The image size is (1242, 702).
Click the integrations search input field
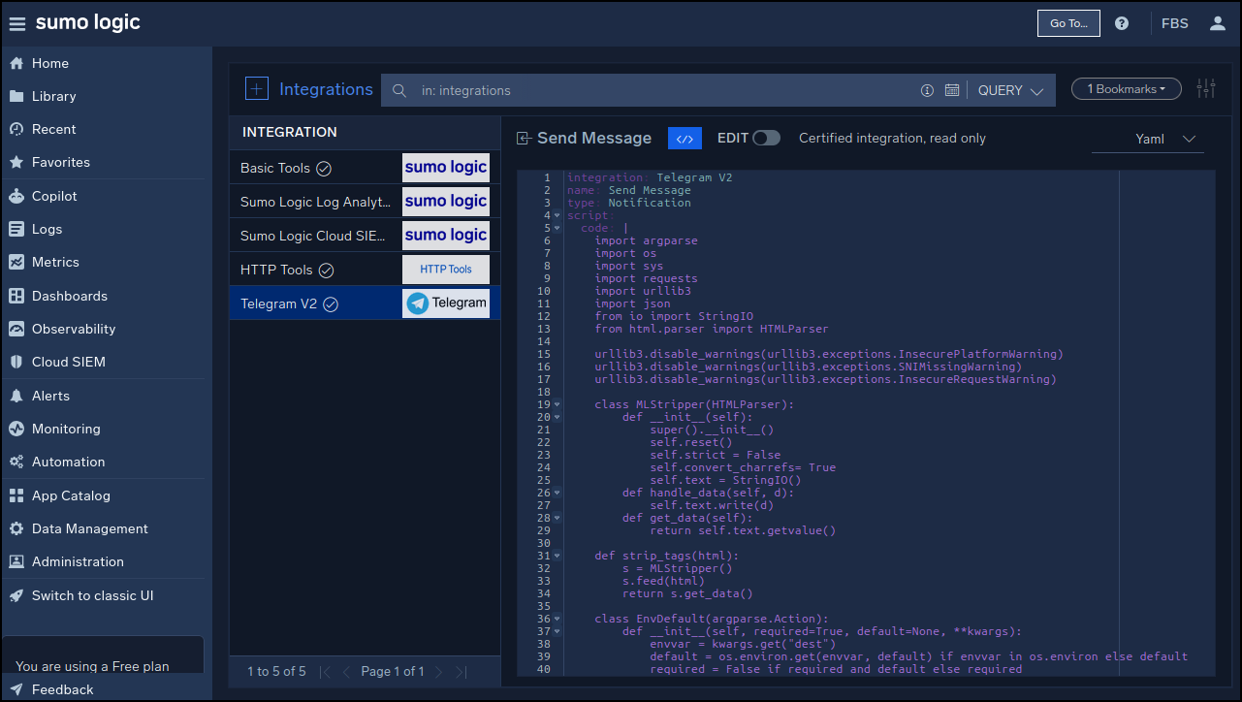[x=659, y=90]
